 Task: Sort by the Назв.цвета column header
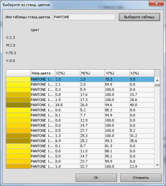(x=43, y=73)
